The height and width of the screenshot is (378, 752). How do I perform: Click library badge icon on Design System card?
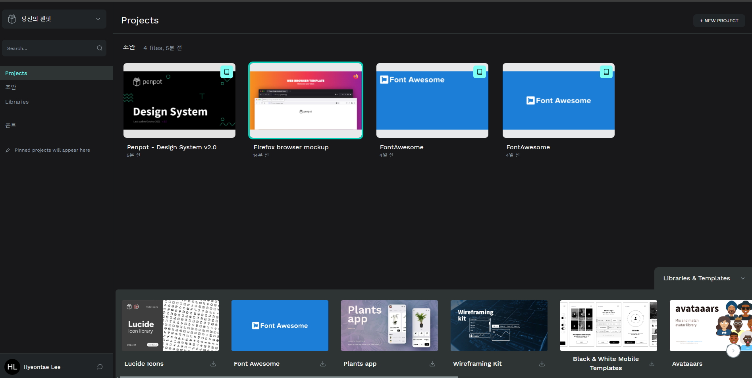pyautogui.click(x=227, y=72)
